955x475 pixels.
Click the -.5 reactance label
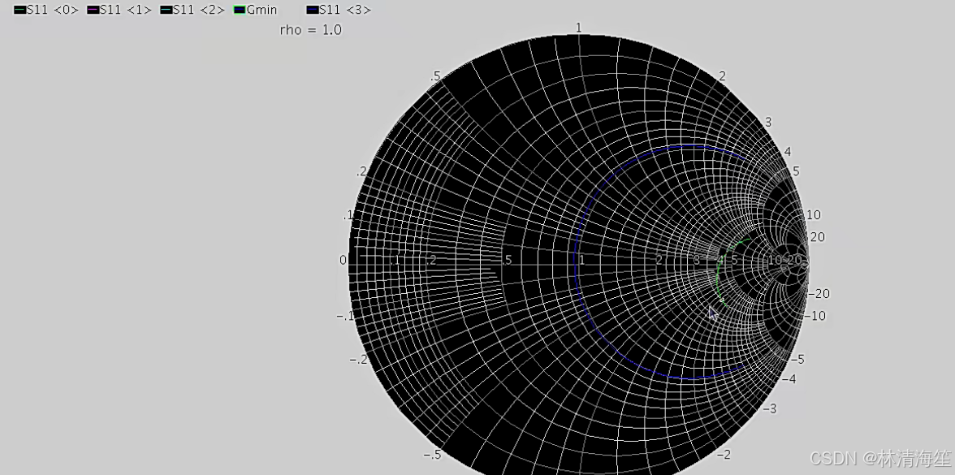433,455
